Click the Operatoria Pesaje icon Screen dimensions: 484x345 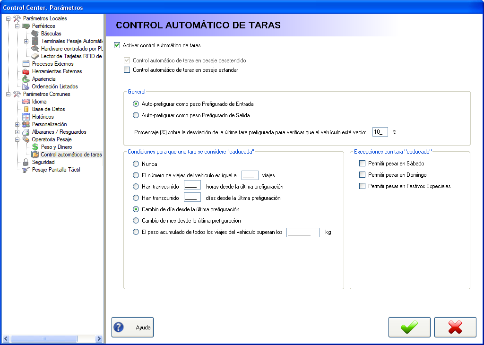[x=26, y=139]
